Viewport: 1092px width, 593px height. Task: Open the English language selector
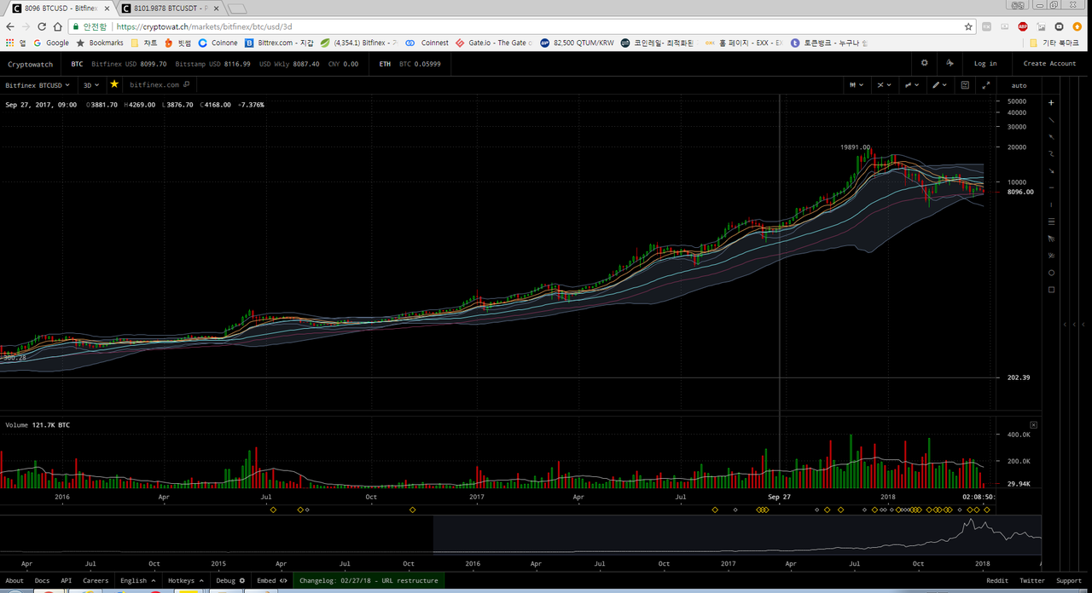pyautogui.click(x=137, y=580)
